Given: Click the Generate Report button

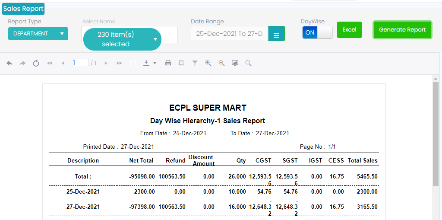Looking at the screenshot, I should pos(402,30).
